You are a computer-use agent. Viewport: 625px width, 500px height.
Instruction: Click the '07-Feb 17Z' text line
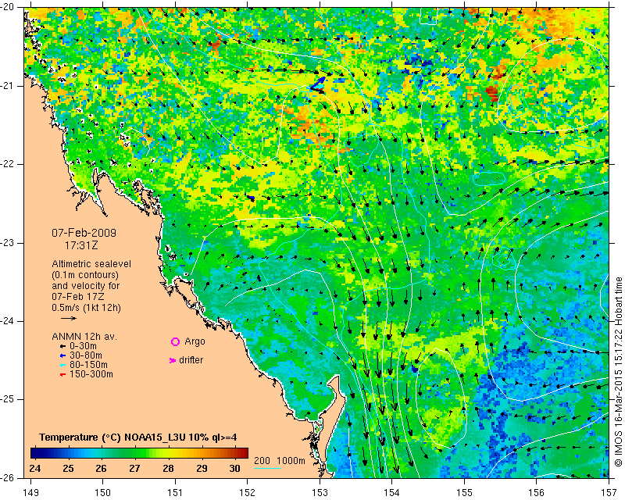pyautogui.click(x=77, y=297)
